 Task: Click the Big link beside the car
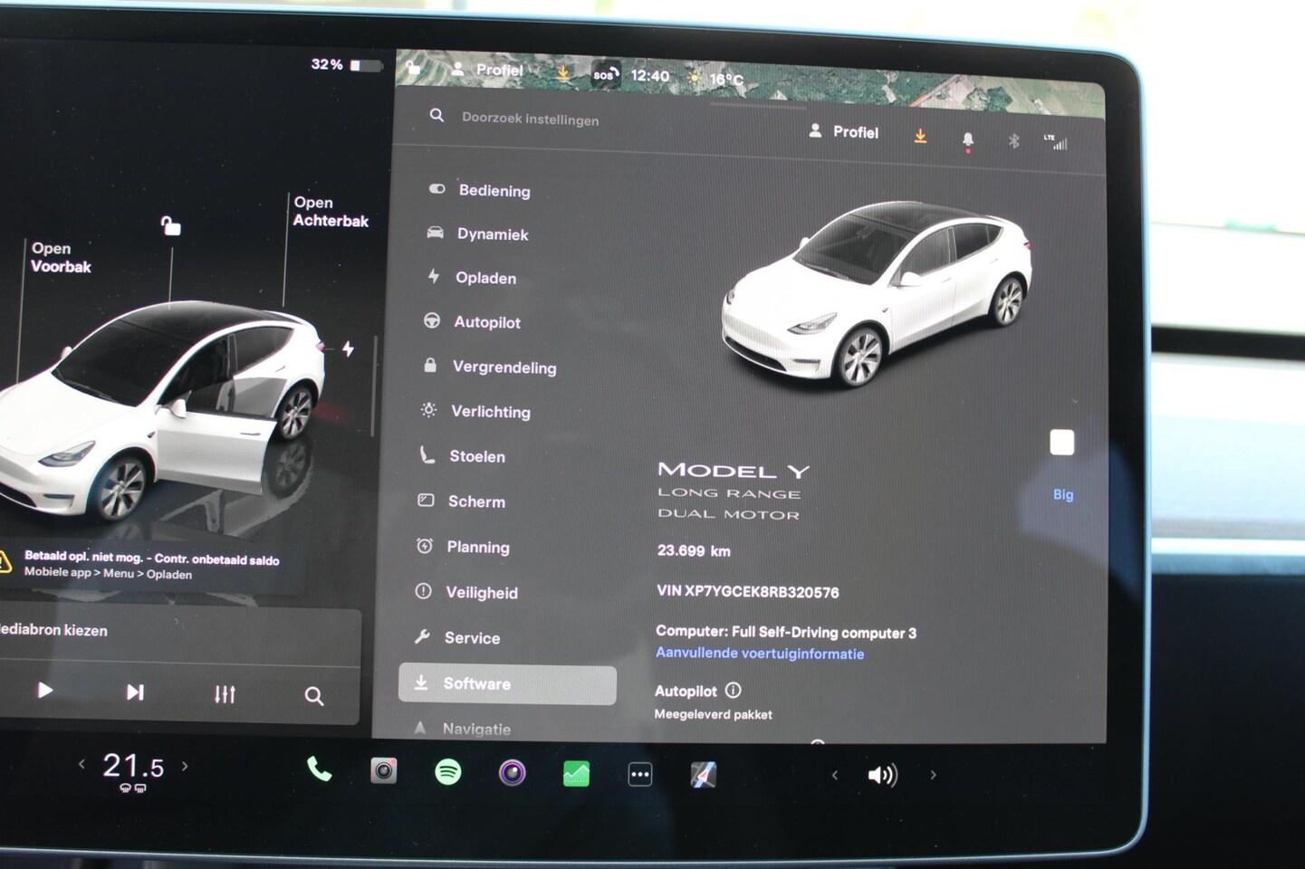[1063, 494]
